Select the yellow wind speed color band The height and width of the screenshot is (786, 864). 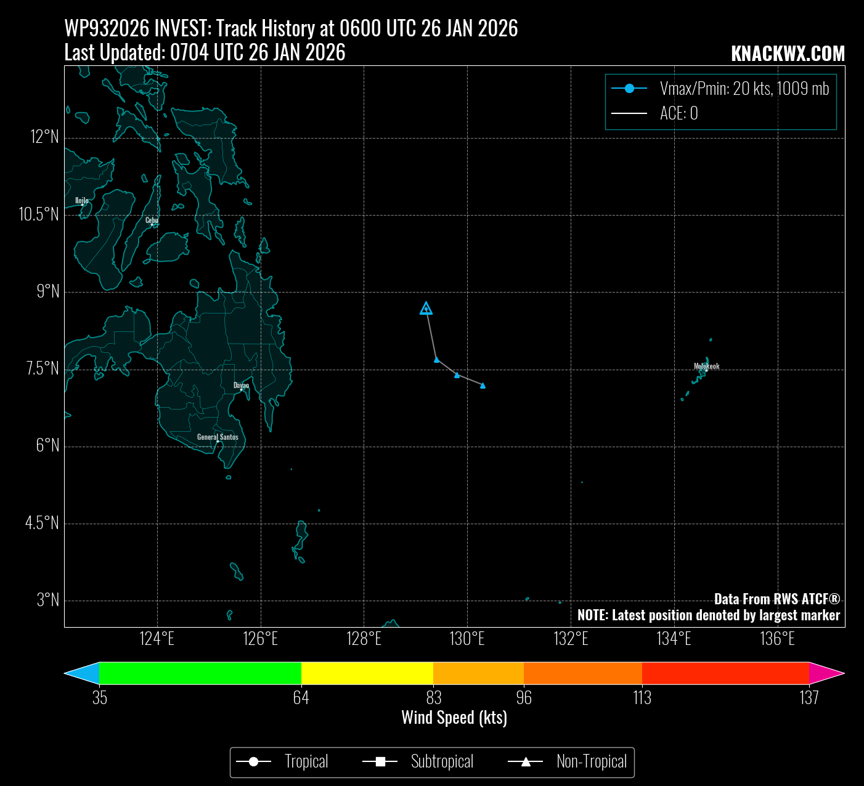(x=367, y=673)
